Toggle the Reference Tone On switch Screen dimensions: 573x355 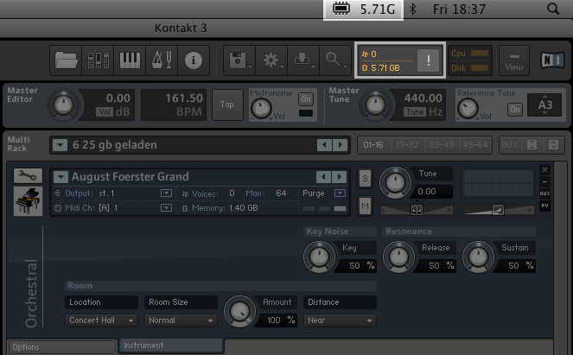pyautogui.click(x=515, y=109)
